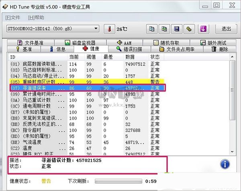Select the (09) 累计通电时间计 row
Screen dimensions: 241x191
coord(87,94)
